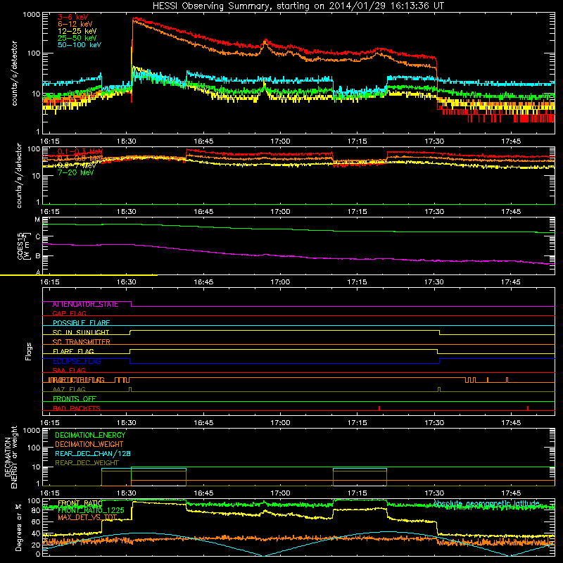Click the 17:15 tick label under the MeV panel
This screenshot has width=563, height=563.
(x=358, y=212)
